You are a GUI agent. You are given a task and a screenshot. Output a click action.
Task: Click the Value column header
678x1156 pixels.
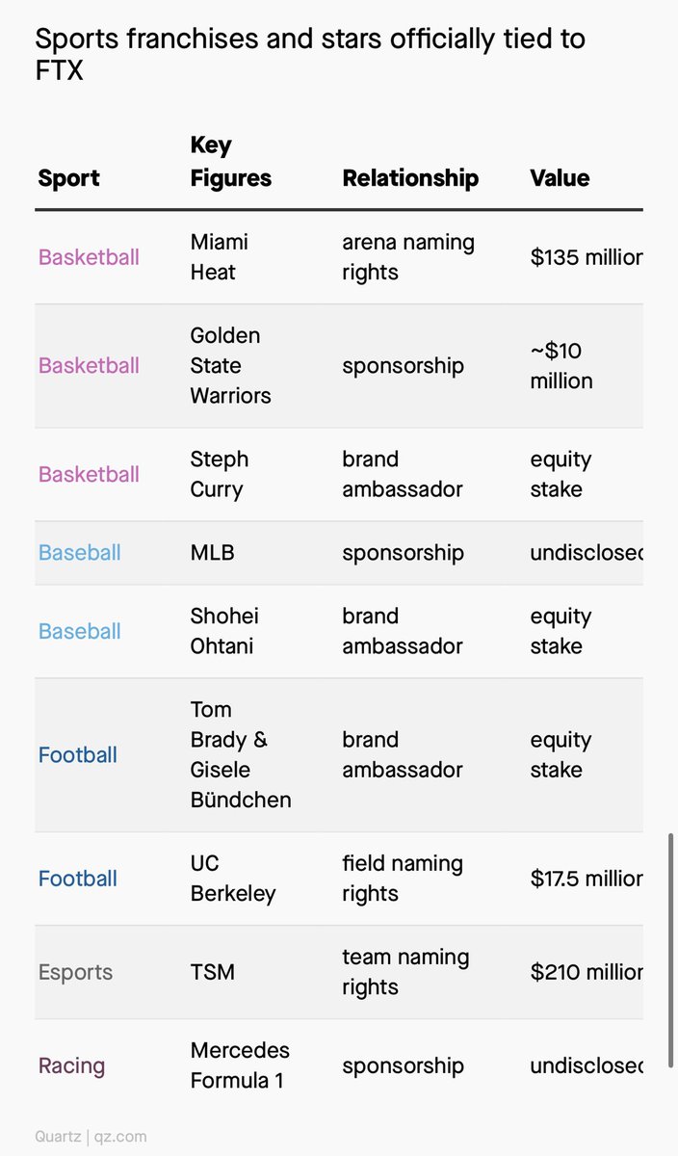[560, 178]
